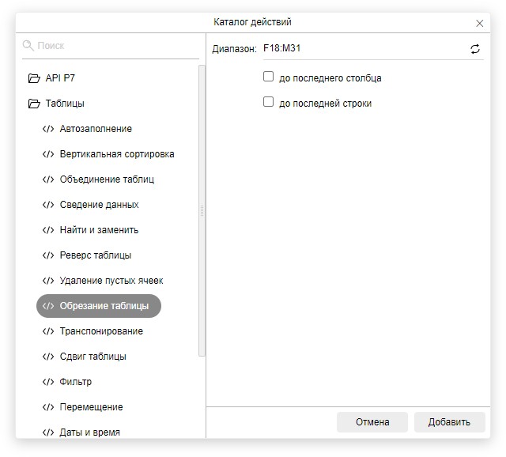The height and width of the screenshot is (457, 506).
Task: Select Вертикальная сортировка in the action list
Action: (116, 154)
